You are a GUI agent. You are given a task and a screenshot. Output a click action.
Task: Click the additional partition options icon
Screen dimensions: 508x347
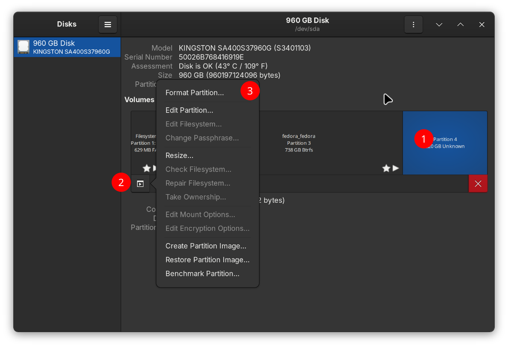pyautogui.click(x=140, y=184)
